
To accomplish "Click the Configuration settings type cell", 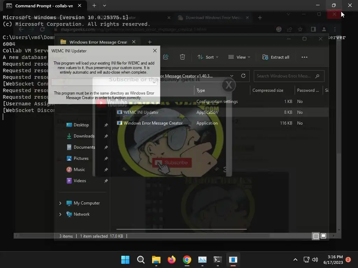I will (217, 102).
